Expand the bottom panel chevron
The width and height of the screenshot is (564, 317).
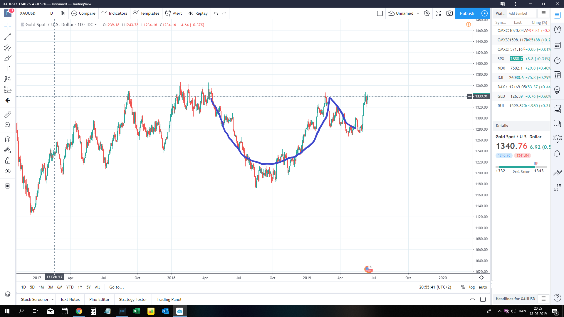point(472,299)
